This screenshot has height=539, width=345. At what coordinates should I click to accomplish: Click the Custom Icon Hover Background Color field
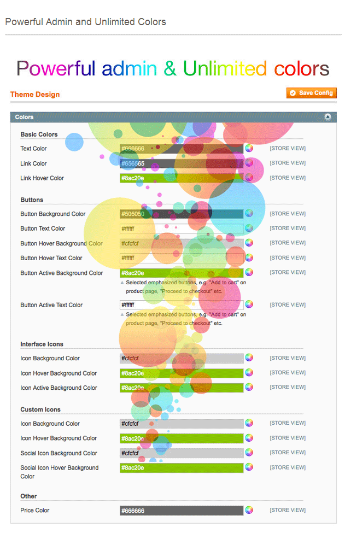[x=182, y=438]
